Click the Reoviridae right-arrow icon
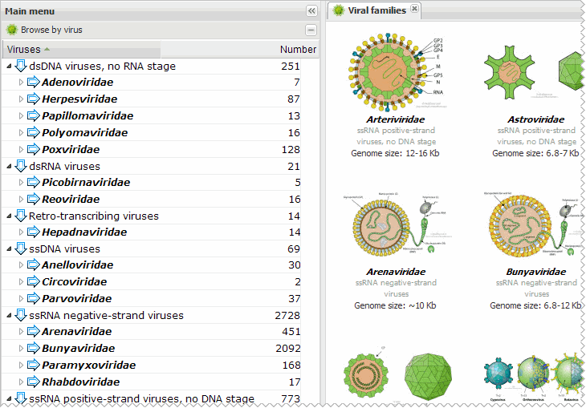The height and width of the screenshot is (408, 586). (x=33, y=199)
